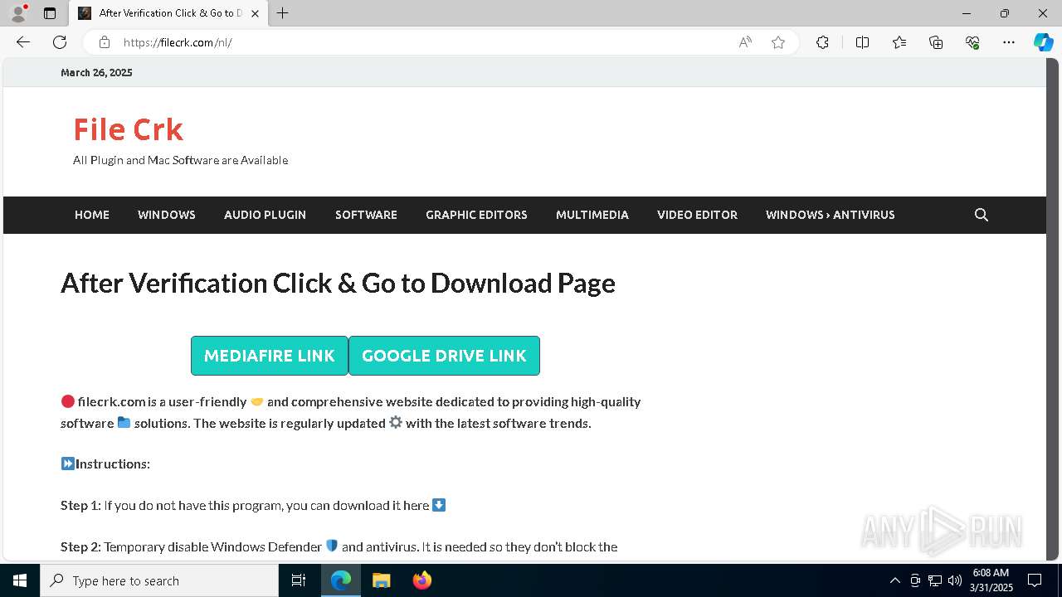Go back to previous page
The width and height of the screenshot is (1062, 597).
click(23, 42)
